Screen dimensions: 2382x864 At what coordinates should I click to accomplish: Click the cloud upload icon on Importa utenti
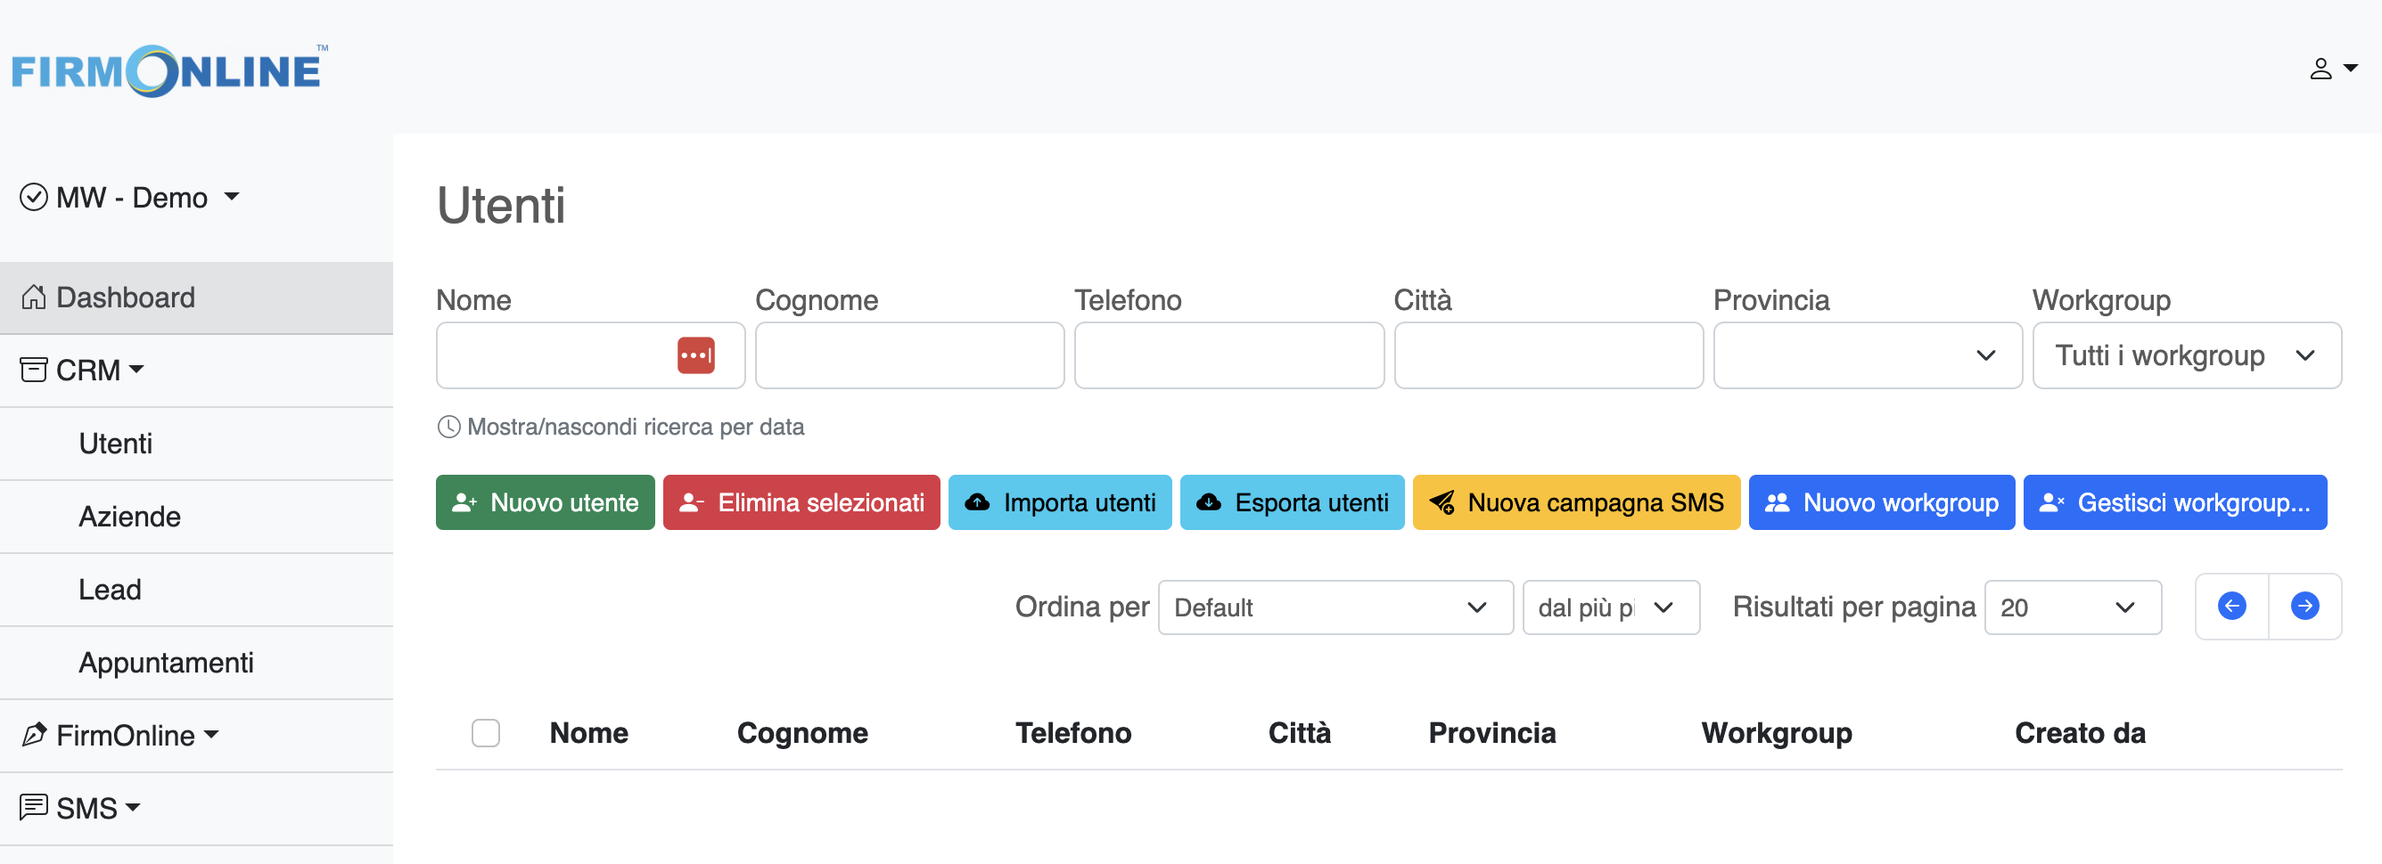(977, 501)
